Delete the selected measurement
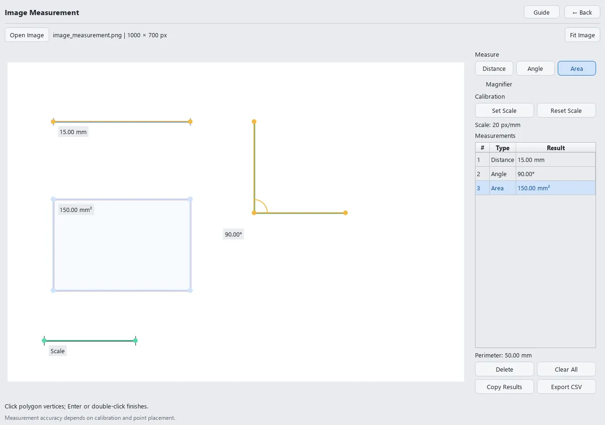 point(504,369)
